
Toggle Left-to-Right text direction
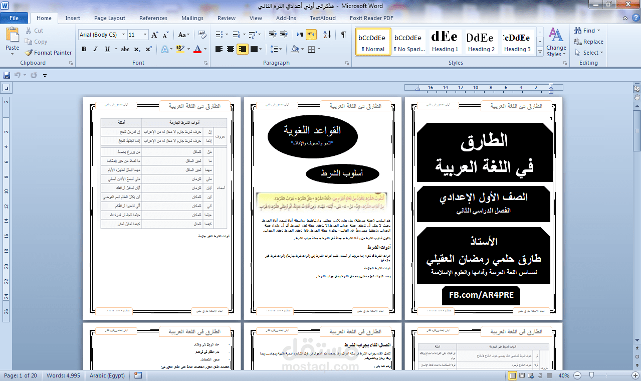pyautogui.click(x=300, y=35)
